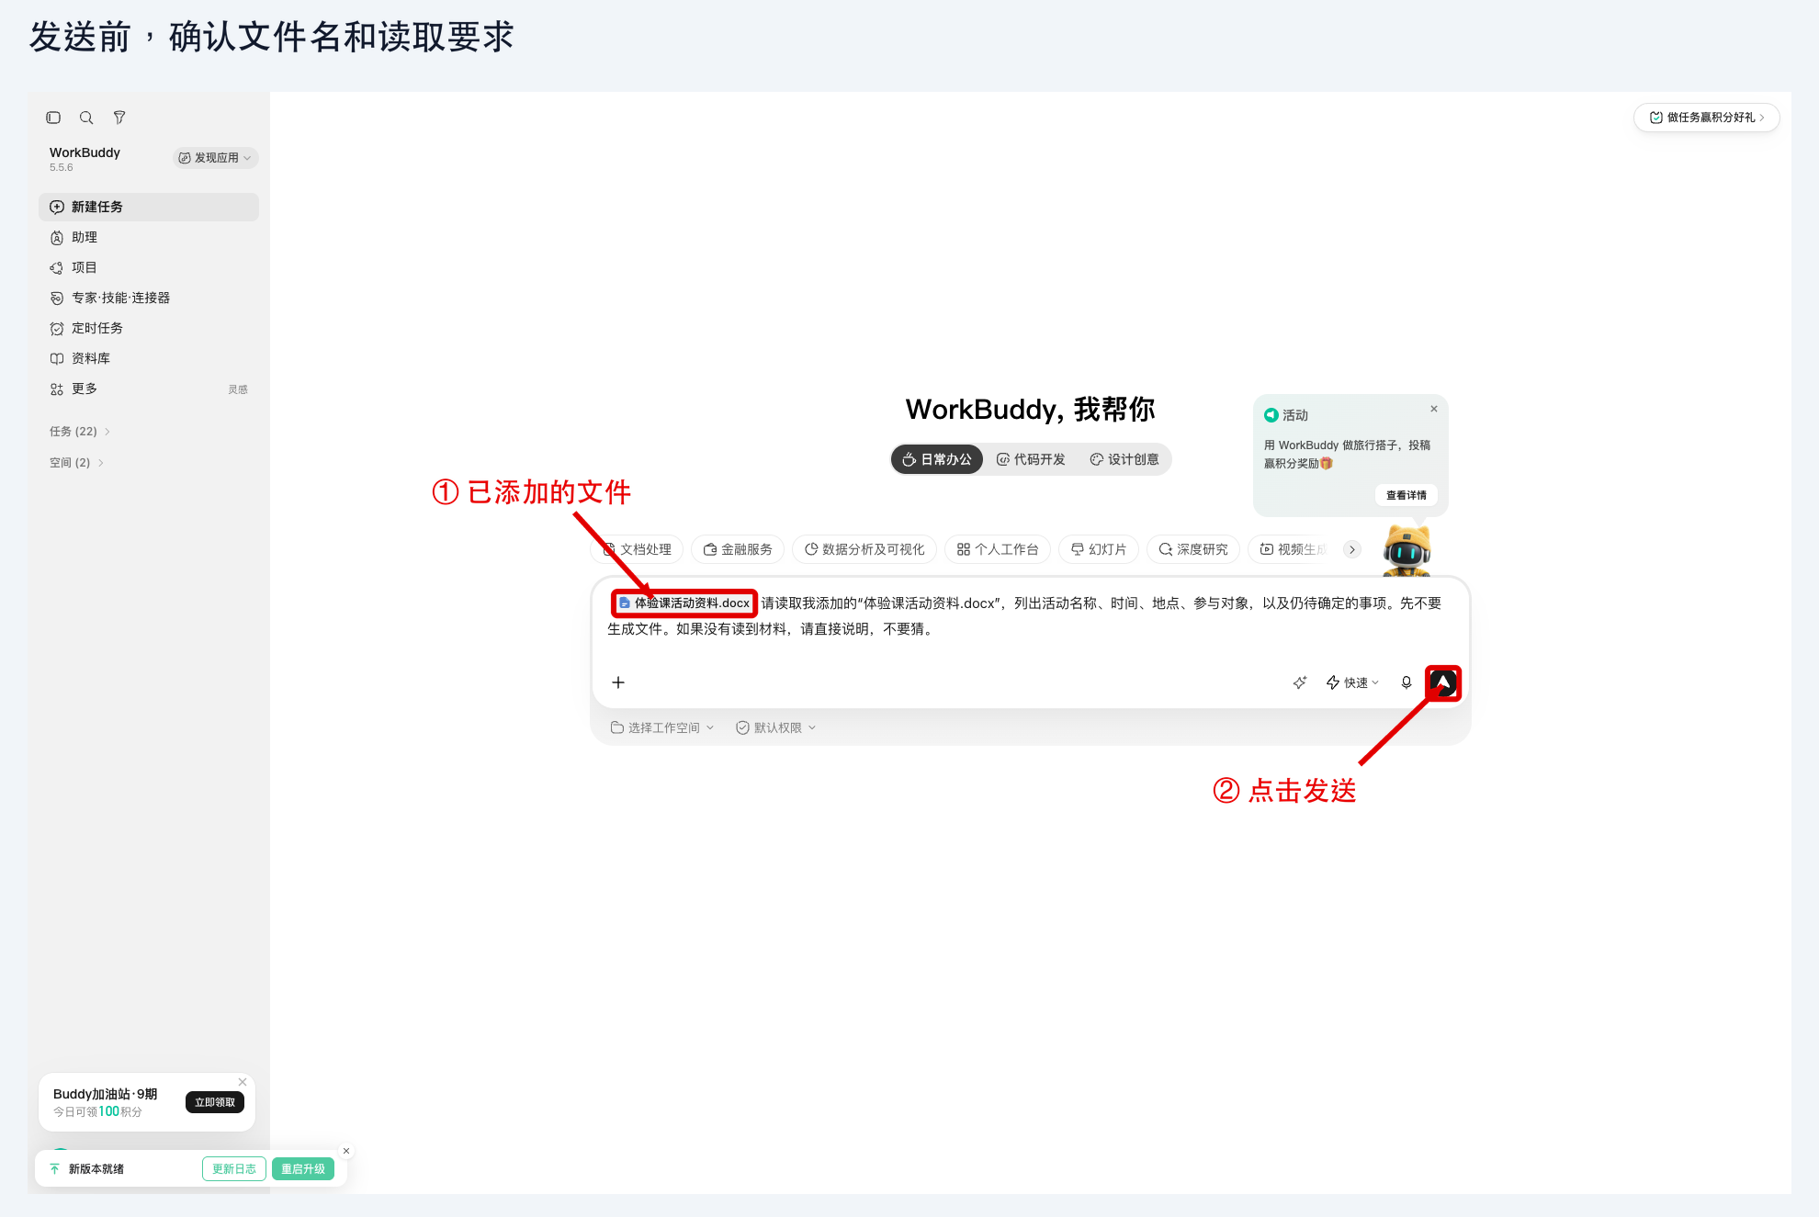Open 助理 in the sidebar
Screen dimensions: 1819x1217
click(x=149, y=237)
